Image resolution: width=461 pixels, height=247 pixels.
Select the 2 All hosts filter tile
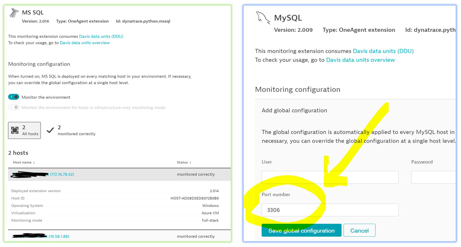pyautogui.click(x=24, y=130)
